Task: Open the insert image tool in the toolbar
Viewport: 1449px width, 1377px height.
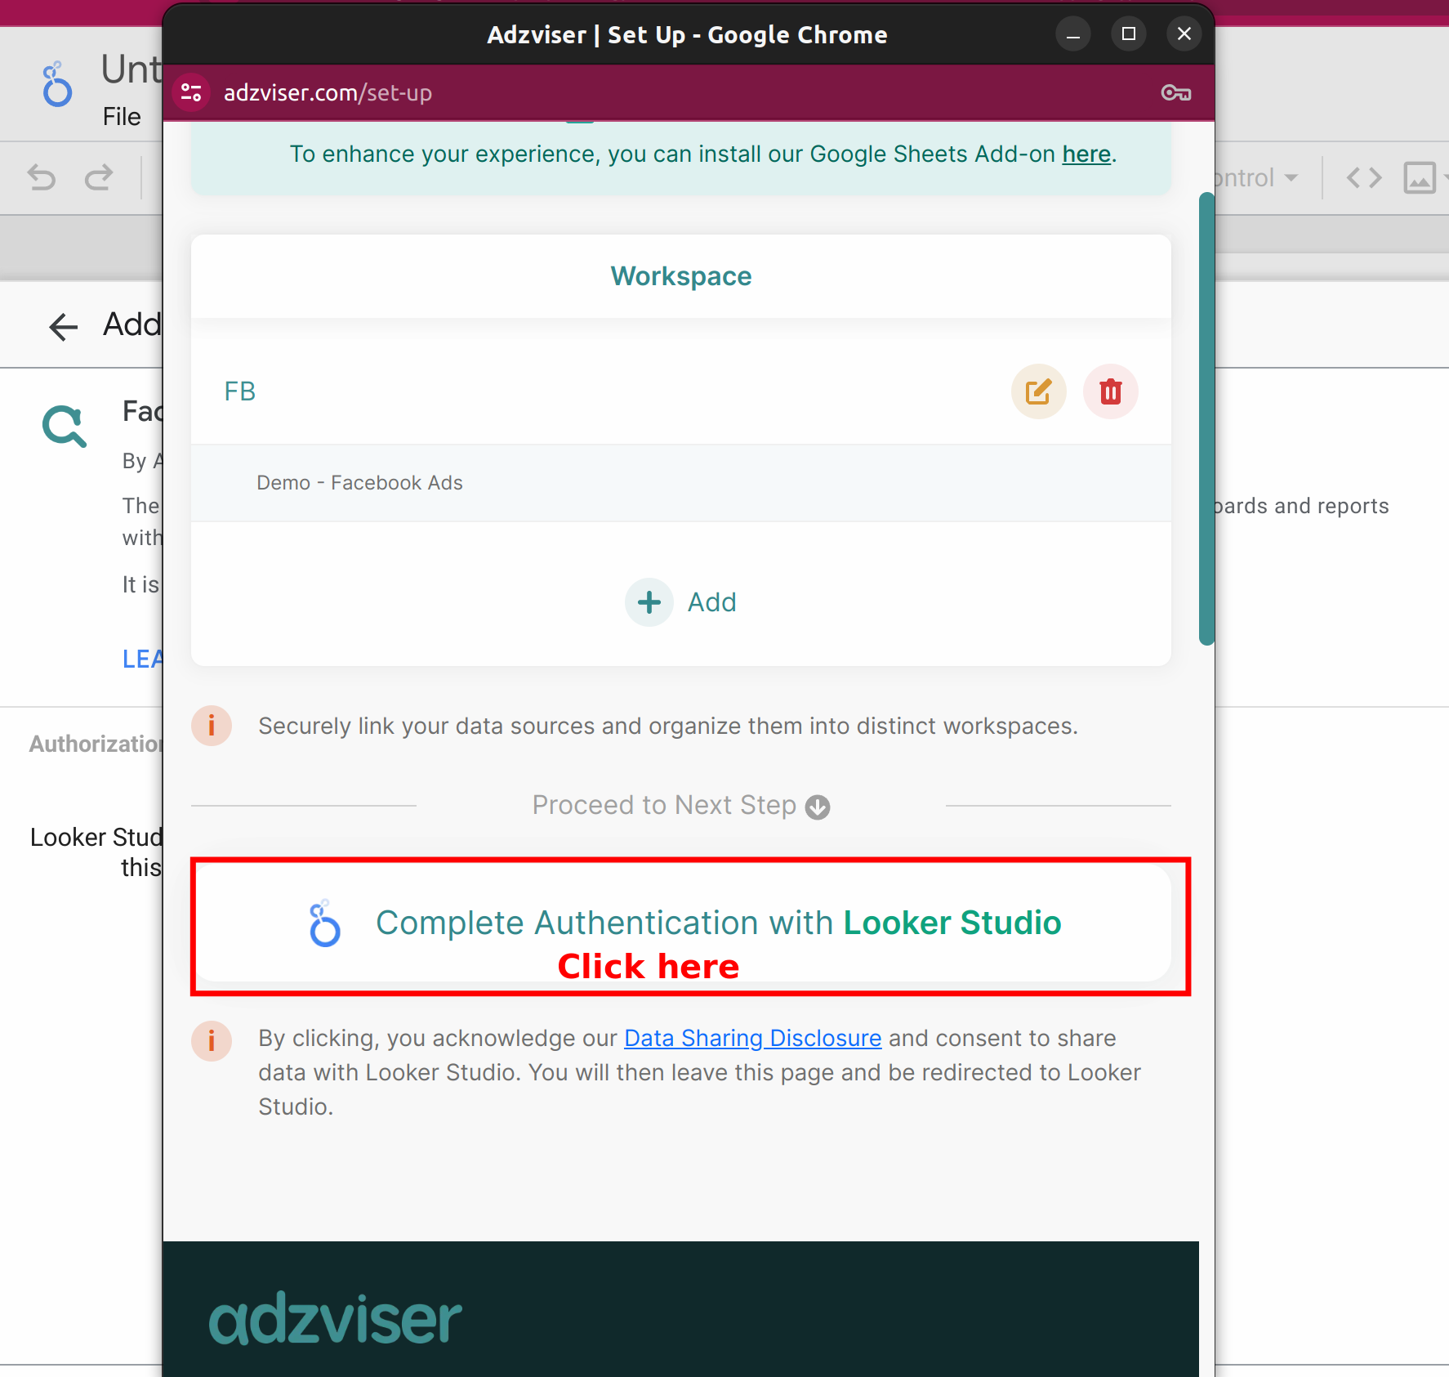Action: pos(1421,177)
